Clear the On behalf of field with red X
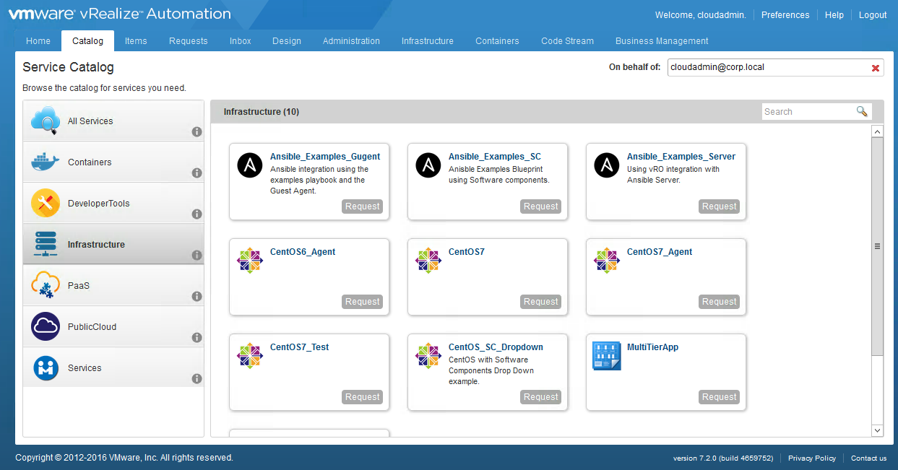 click(x=876, y=68)
